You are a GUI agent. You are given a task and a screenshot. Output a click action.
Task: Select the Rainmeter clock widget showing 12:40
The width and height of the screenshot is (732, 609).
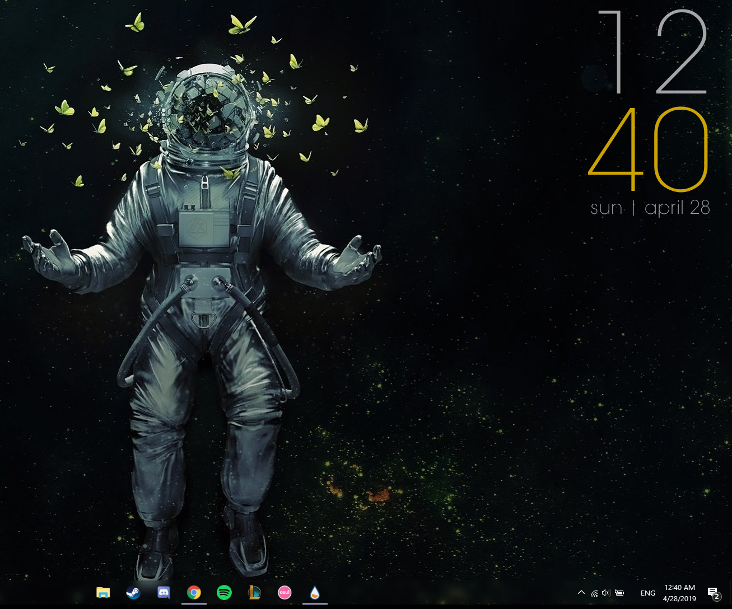tap(650, 112)
